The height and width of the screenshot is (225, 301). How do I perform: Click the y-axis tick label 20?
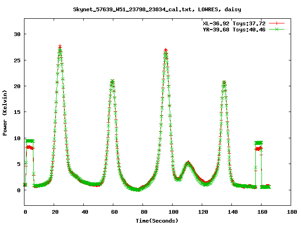(17, 86)
